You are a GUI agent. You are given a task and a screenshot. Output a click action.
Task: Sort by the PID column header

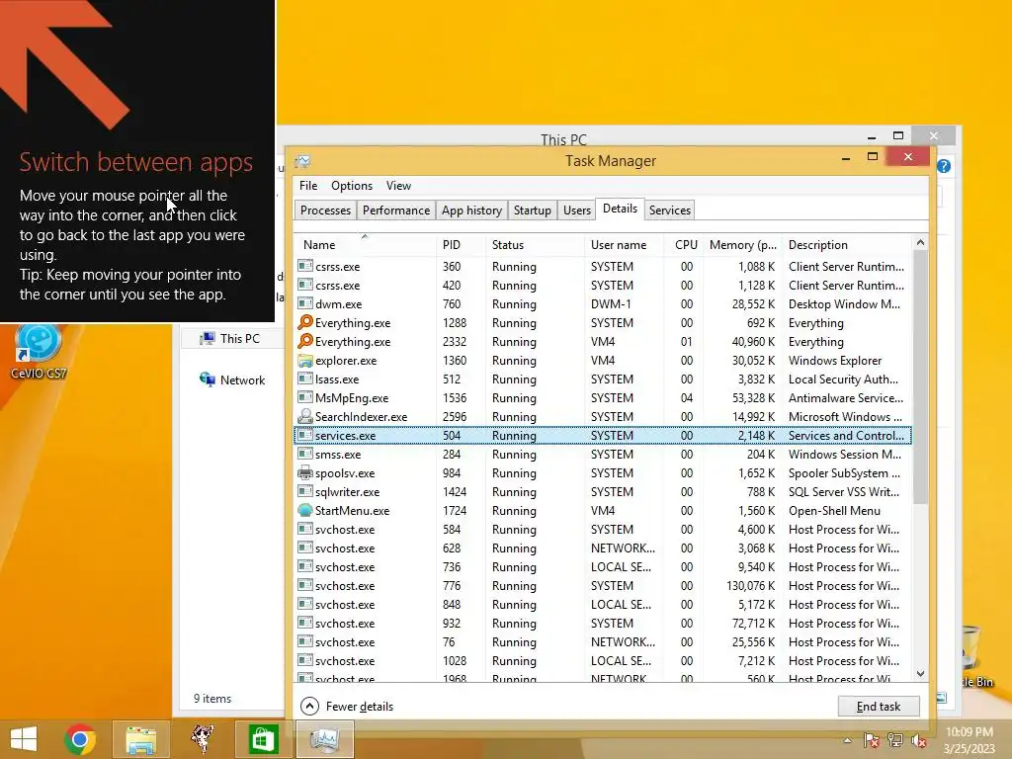tap(461, 245)
